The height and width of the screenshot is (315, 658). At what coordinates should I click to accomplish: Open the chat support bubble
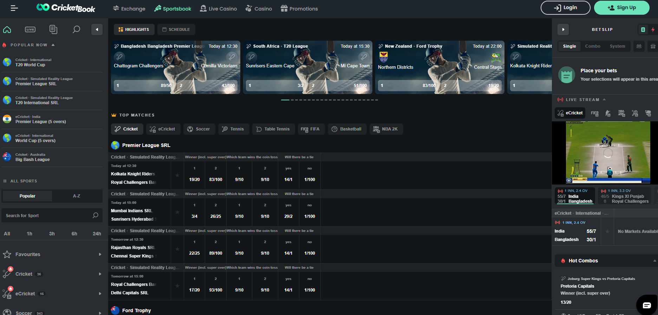pyautogui.click(x=647, y=305)
